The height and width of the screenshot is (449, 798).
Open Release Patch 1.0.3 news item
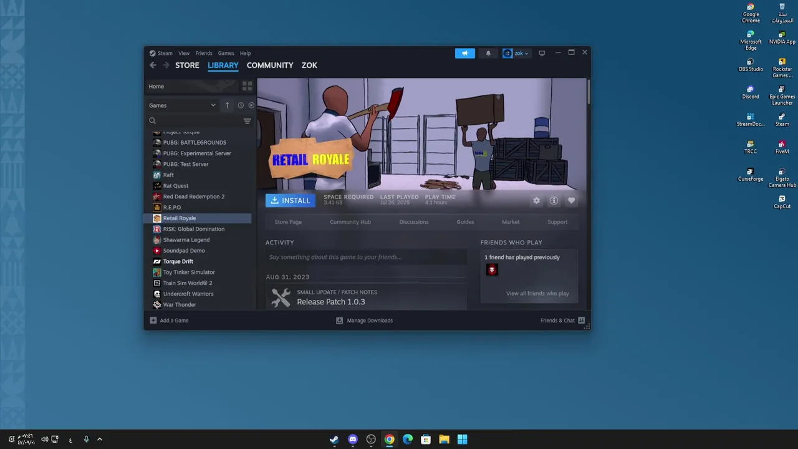pyautogui.click(x=366, y=297)
